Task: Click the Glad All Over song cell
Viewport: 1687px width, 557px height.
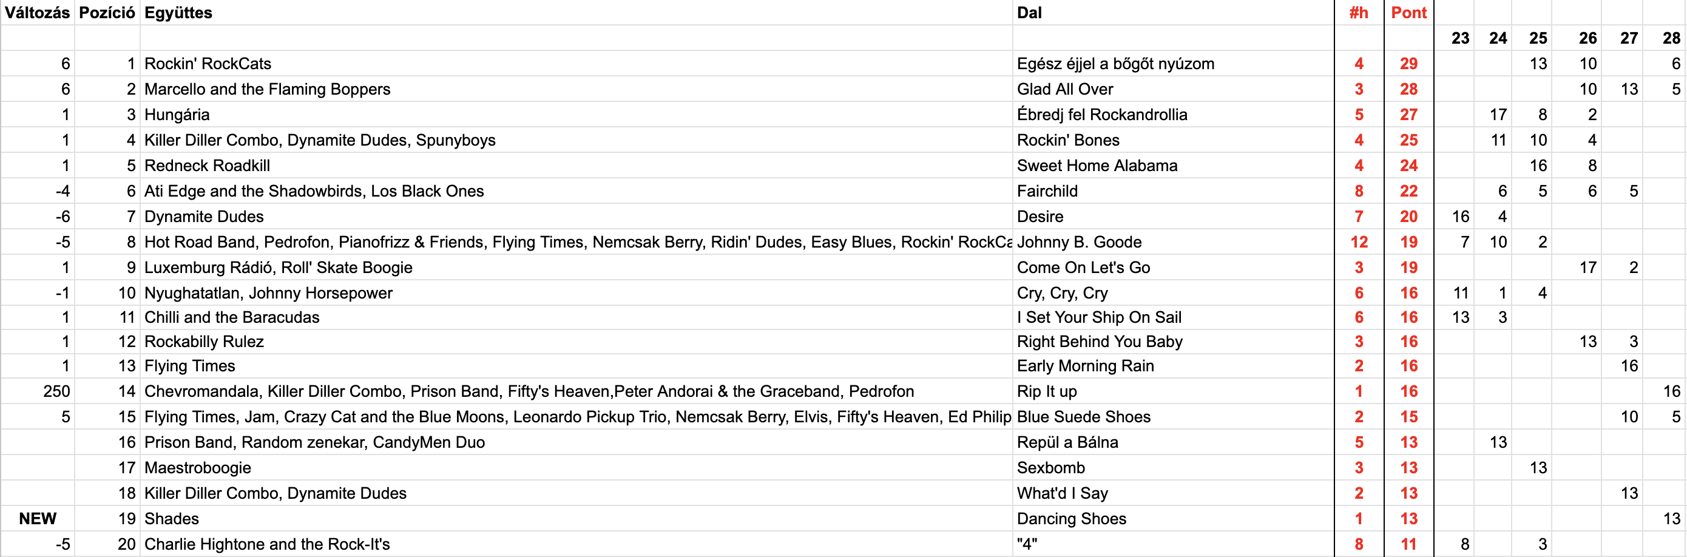Action: pyautogui.click(x=1065, y=89)
